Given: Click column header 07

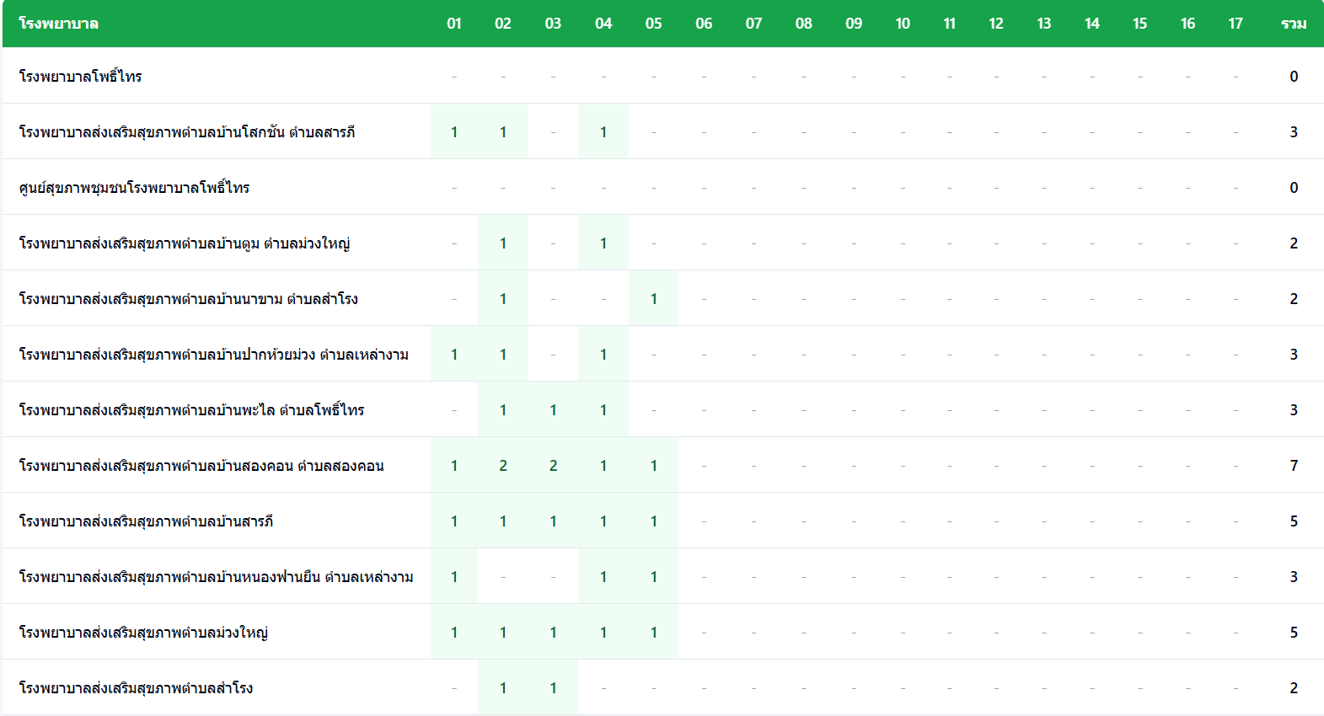Looking at the screenshot, I should pos(753,24).
